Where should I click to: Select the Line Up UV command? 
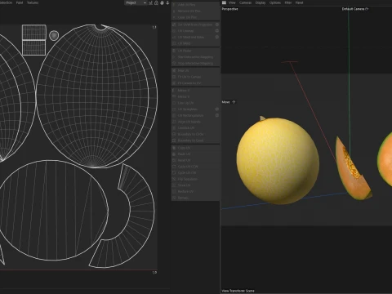point(195,103)
